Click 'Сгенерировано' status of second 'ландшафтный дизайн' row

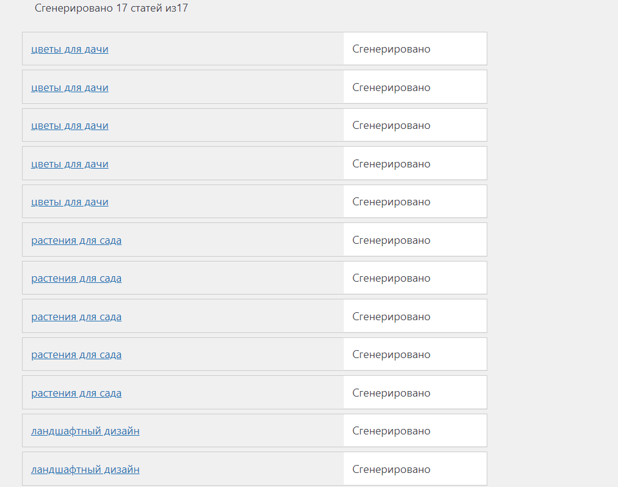pyautogui.click(x=391, y=469)
